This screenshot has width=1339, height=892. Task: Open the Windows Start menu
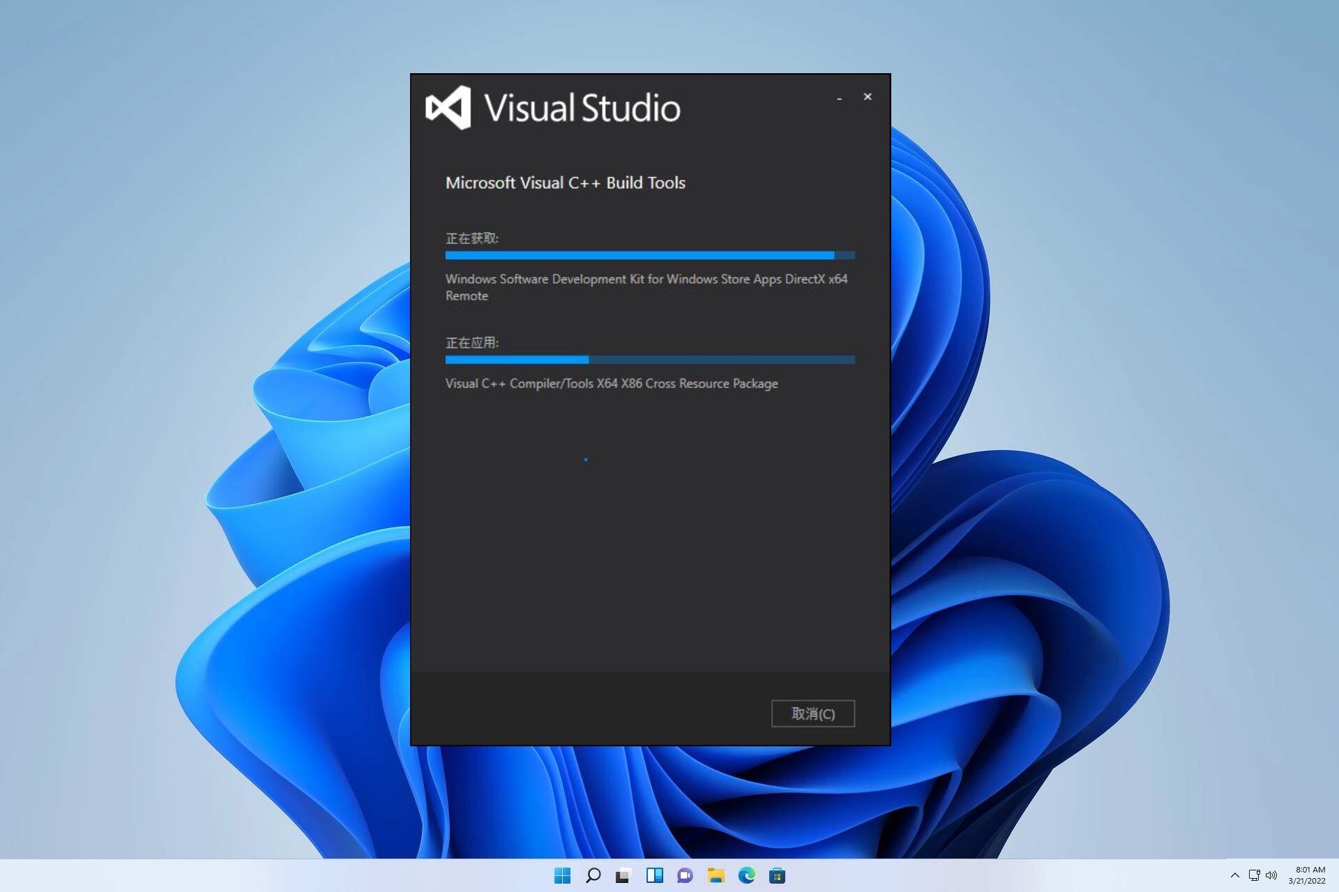coord(562,875)
